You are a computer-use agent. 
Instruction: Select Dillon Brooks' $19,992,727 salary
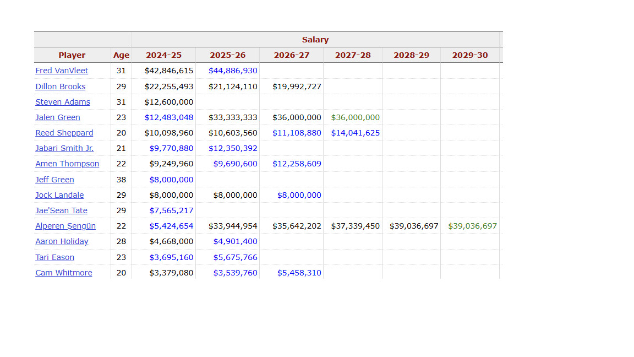297,86
